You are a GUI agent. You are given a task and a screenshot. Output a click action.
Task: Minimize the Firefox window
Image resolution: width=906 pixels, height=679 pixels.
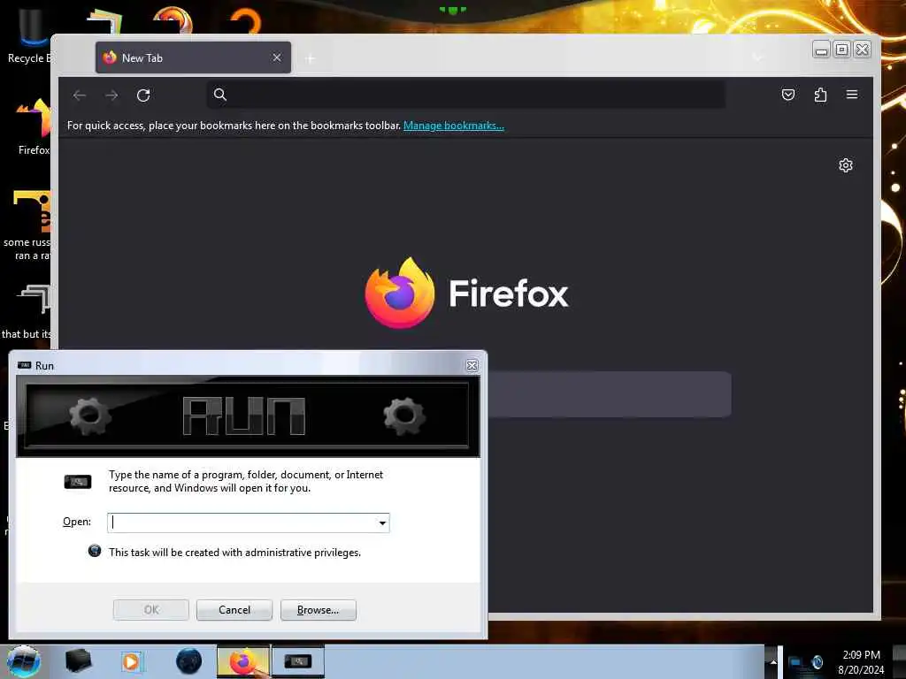pyautogui.click(x=821, y=50)
